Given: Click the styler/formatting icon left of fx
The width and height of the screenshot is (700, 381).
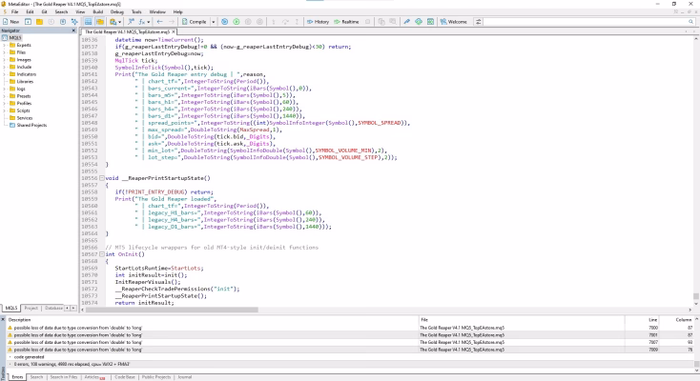Looking at the screenshot, I should (x=131, y=21).
